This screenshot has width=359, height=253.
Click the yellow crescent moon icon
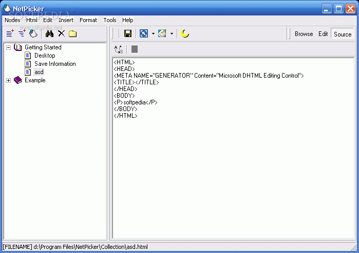[x=185, y=33]
